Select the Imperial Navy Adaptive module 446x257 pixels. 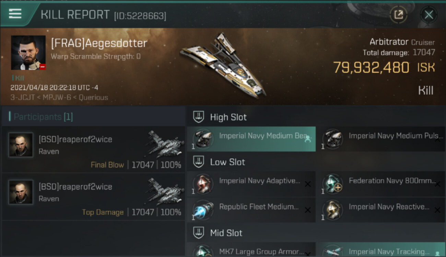[x=251, y=184]
